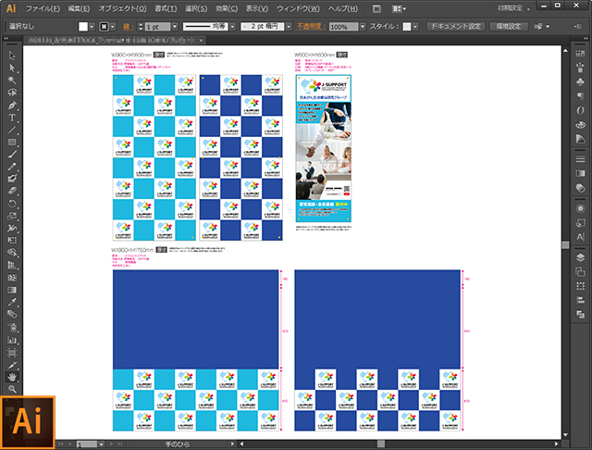Viewport: 592px width, 450px height.
Task: Click the white fill color swatch
Action: pos(83,27)
